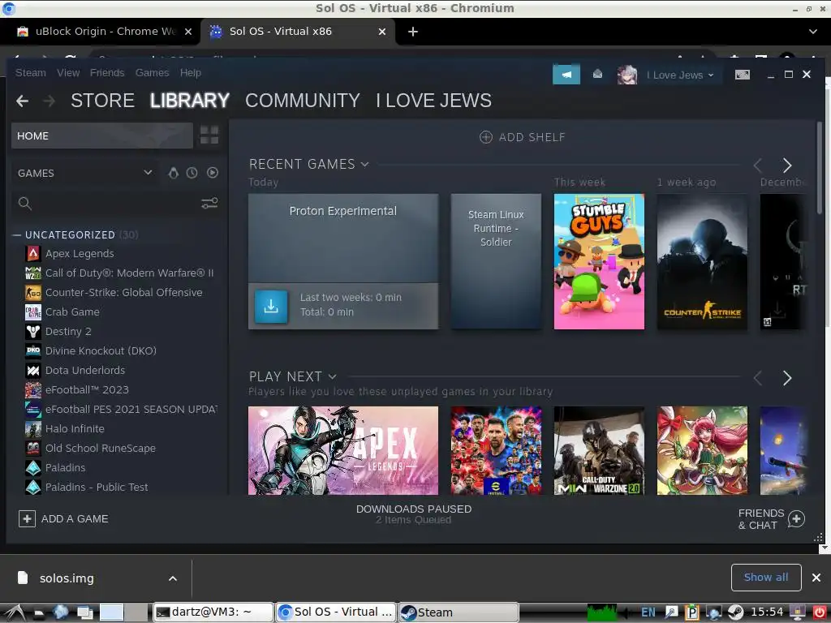Show next Recent Games shelf page
The height and width of the screenshot is (623, 831).
pyautogui.click(x=787, y=165)
